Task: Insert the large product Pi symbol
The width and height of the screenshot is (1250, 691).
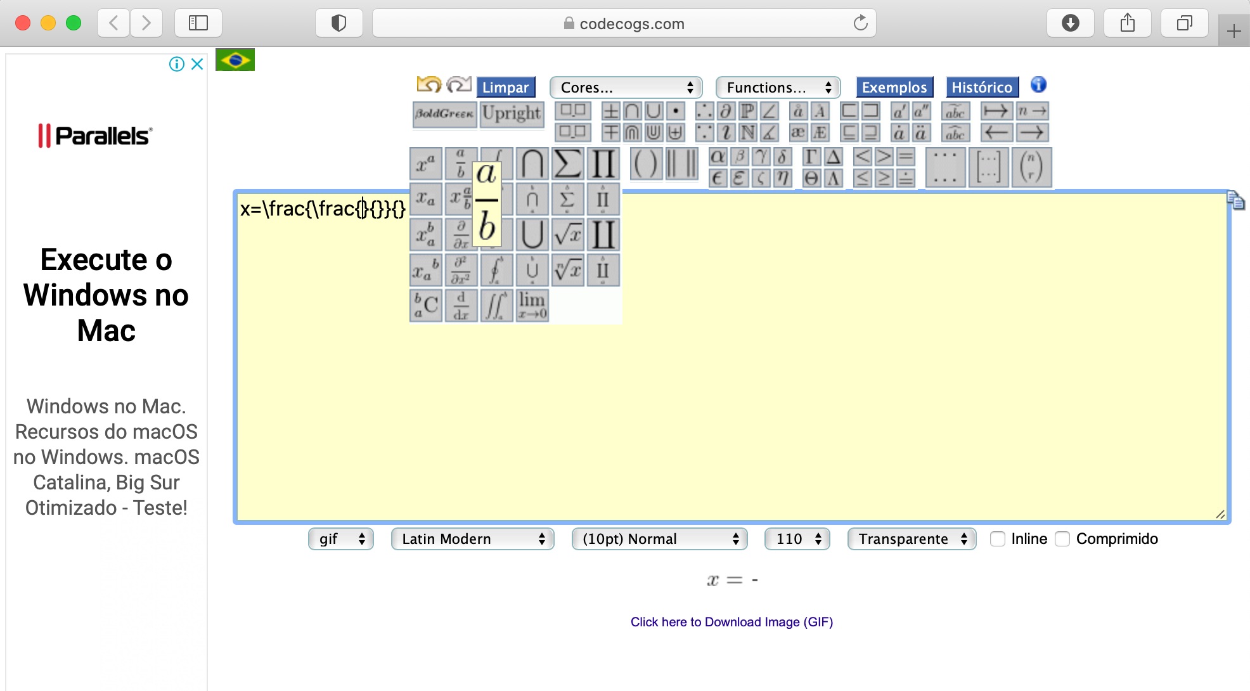Action: (603, 165)
